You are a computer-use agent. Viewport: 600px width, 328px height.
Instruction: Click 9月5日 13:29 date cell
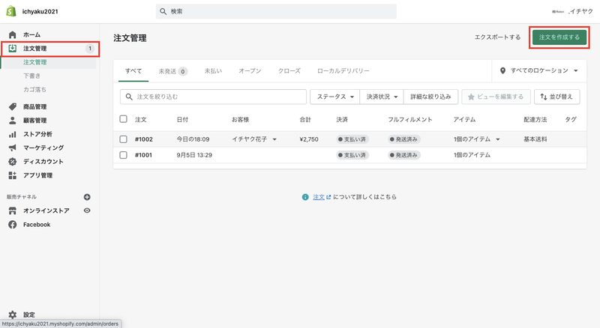194,155
